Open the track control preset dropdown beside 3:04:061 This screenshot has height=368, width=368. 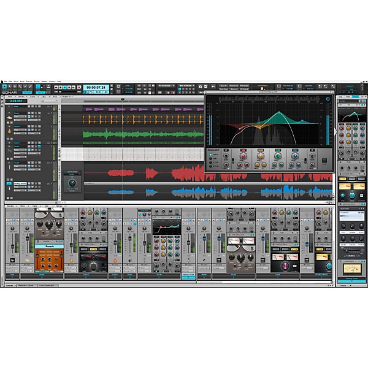(49, 101)
